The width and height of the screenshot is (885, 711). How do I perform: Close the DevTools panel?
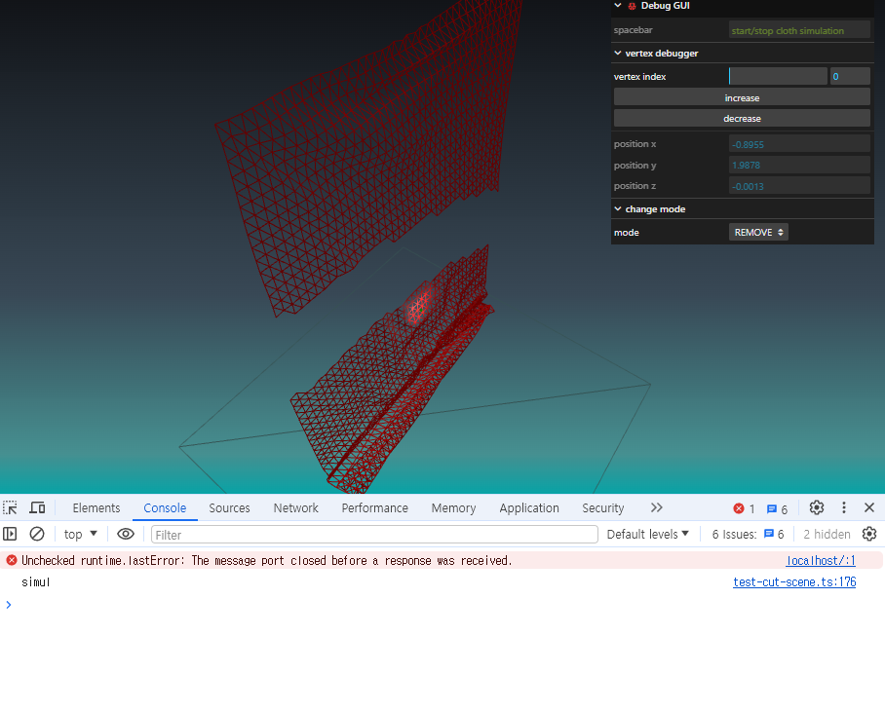[x=869, y=507]
